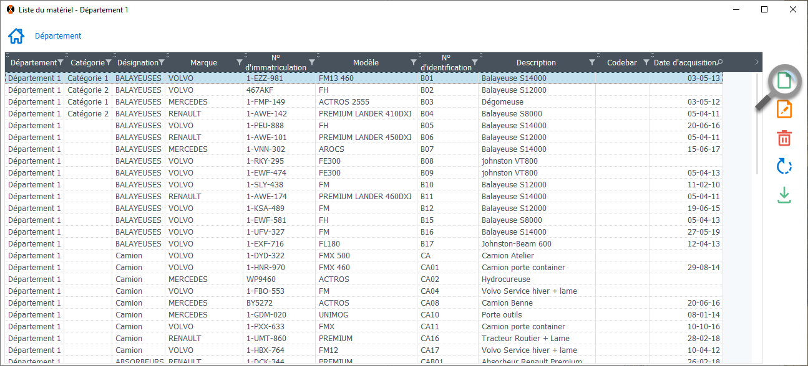Open the filter on the Modèle column
The image size is (808, 366).
(414, 62)
